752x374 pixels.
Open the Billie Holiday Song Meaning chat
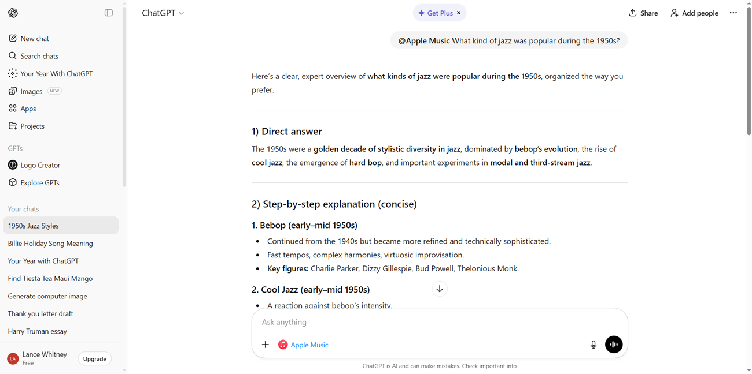click(x=50, y=244)
